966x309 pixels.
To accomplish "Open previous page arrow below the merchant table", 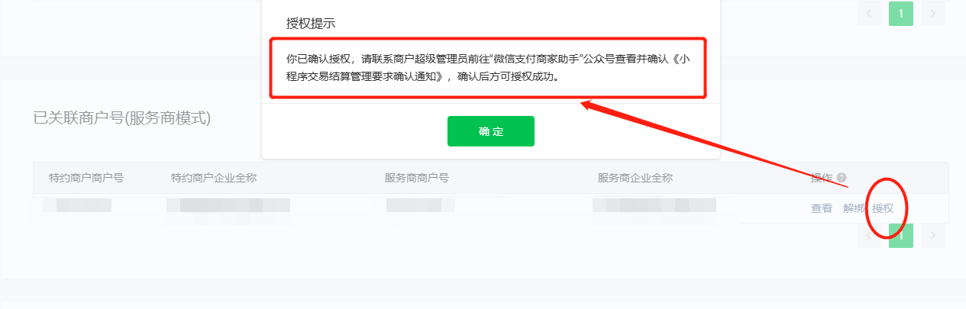I will click(x=868, y=236).
